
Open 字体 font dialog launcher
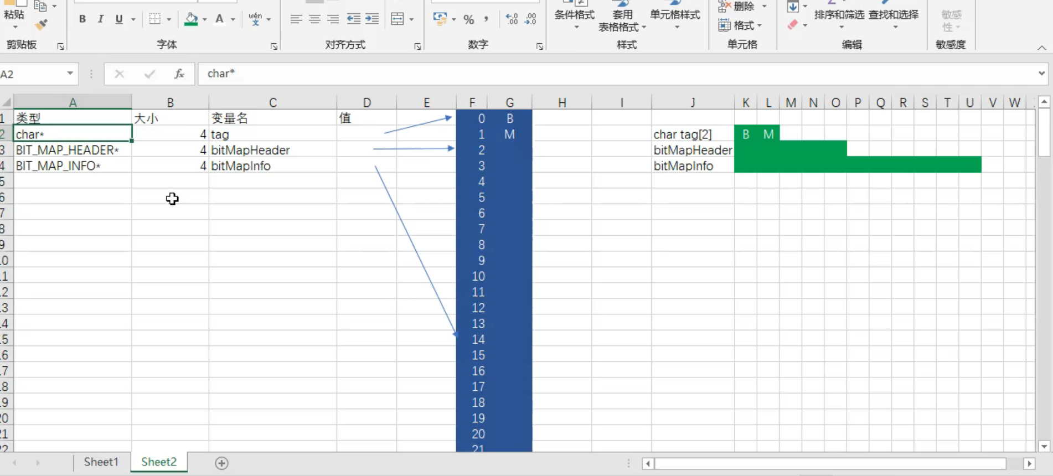point(274,47)
